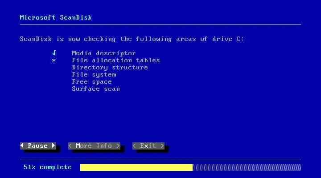Click the "51% complete" status text
The image size is (321, 178).
click(x=48, y=167)
